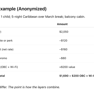Click the first row label closing parenthesis
Screen dimensions: 94x92
coord(1,32)
